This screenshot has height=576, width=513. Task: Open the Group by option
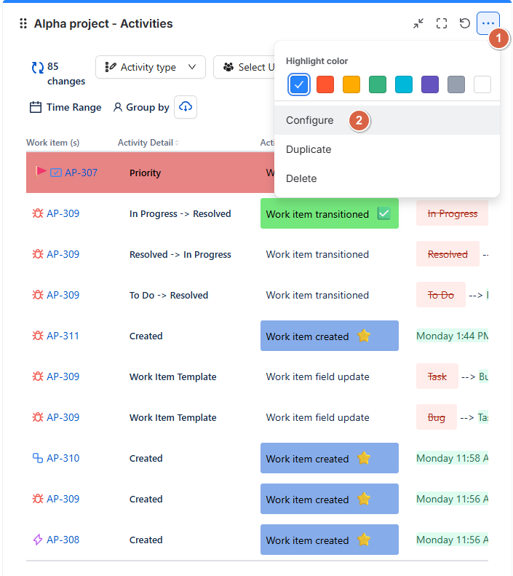coord(141,107)
